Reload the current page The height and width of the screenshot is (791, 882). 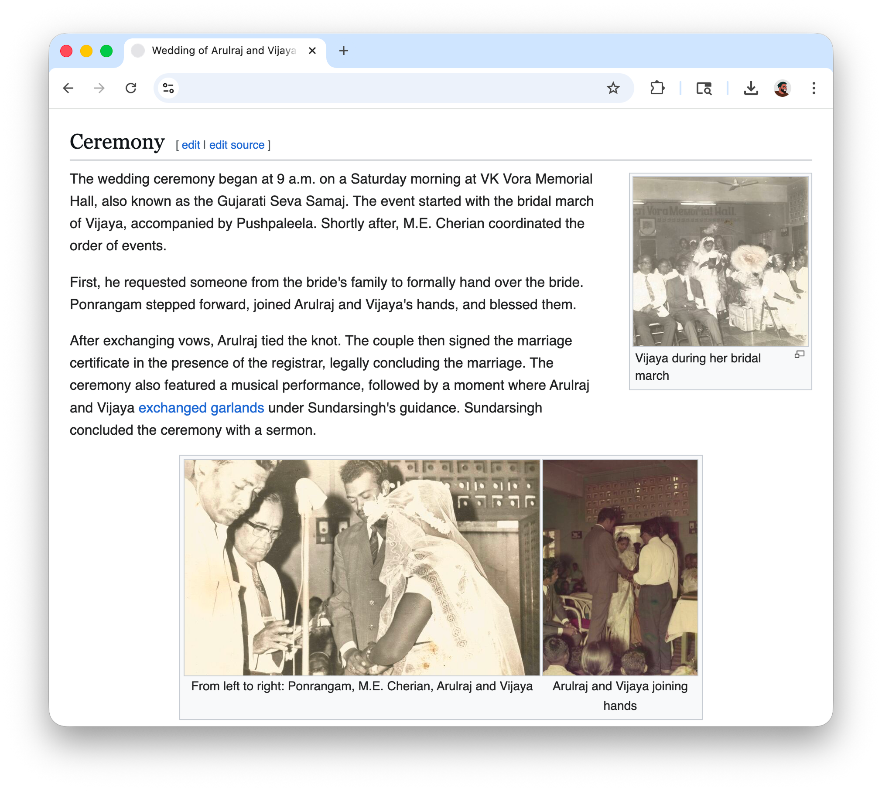[131, 89]
